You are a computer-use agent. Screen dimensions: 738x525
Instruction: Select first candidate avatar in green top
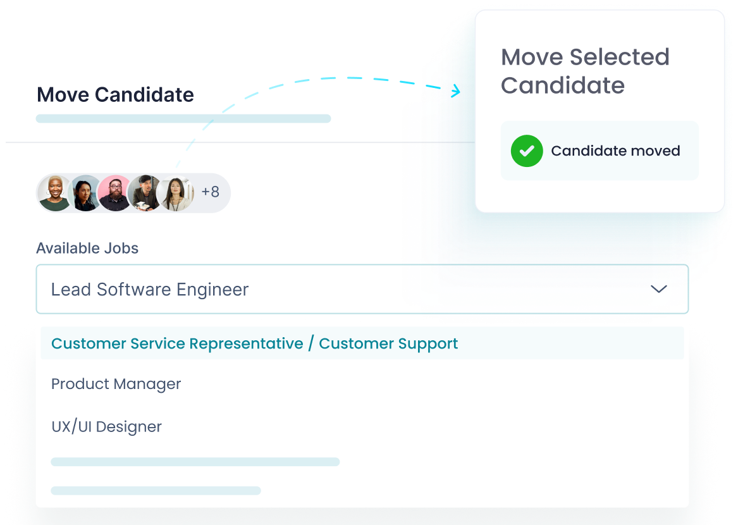coord(55,193)
